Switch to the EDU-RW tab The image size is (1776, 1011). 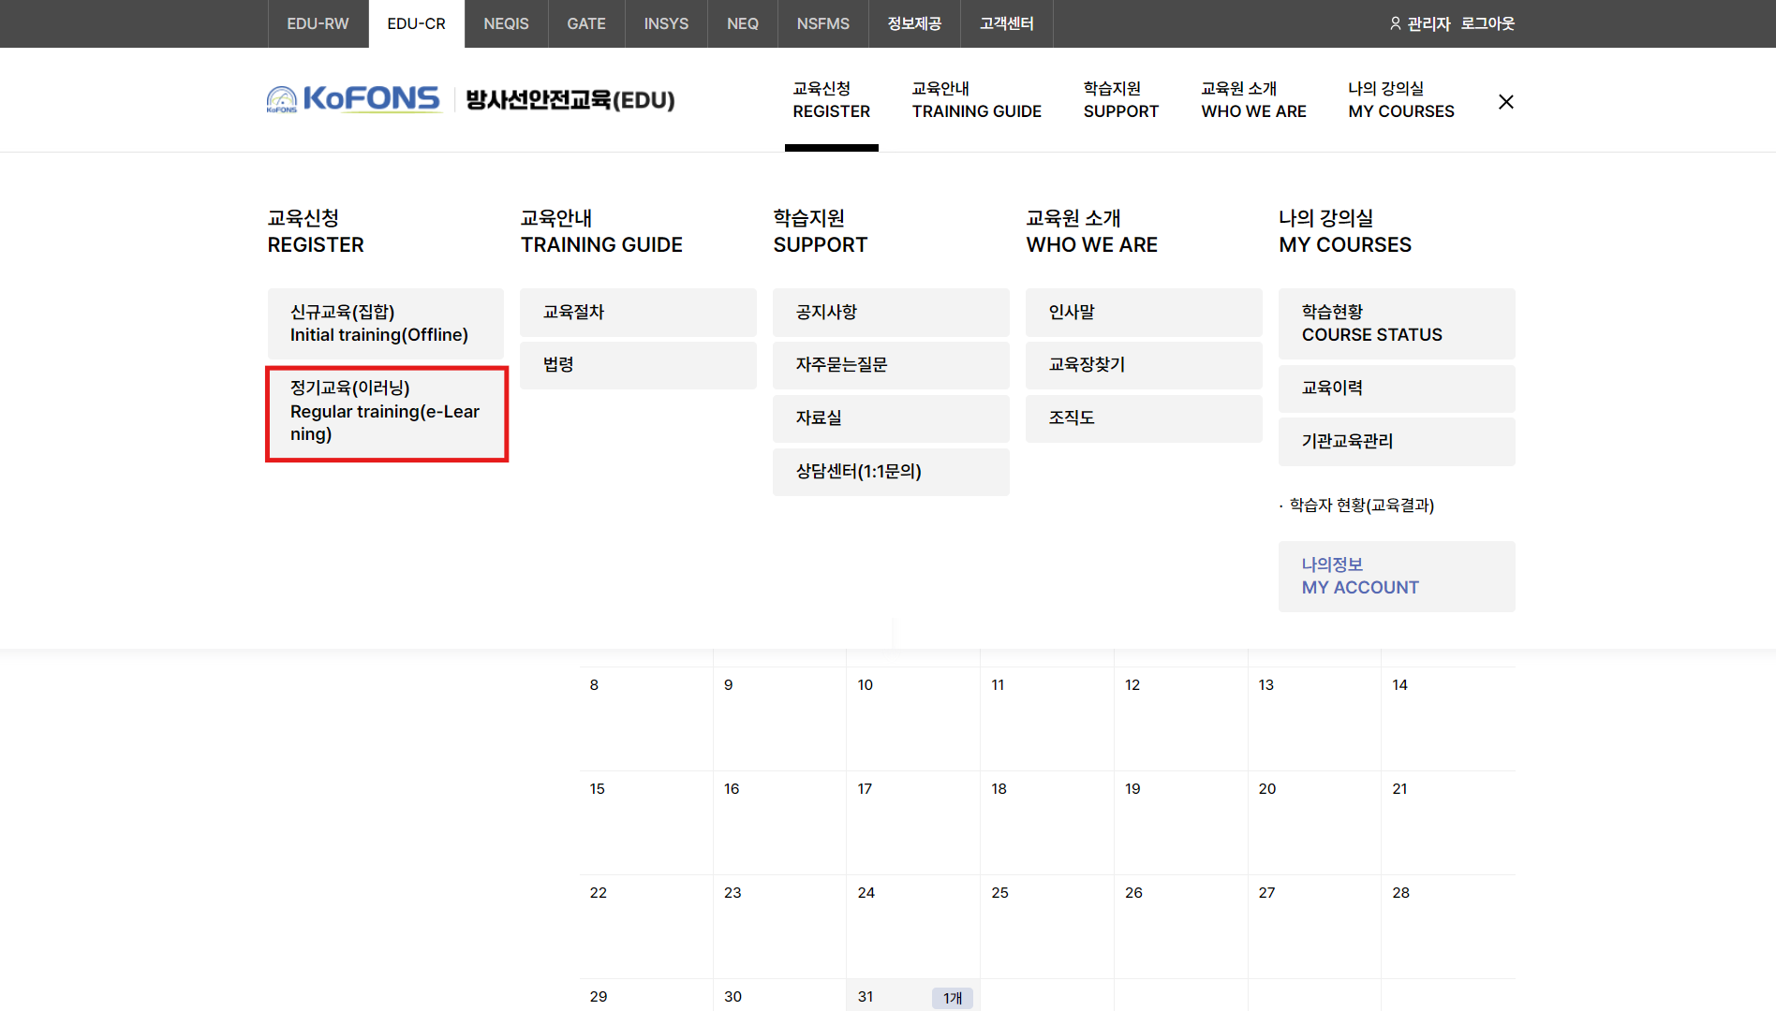click(x=318, y=23)
